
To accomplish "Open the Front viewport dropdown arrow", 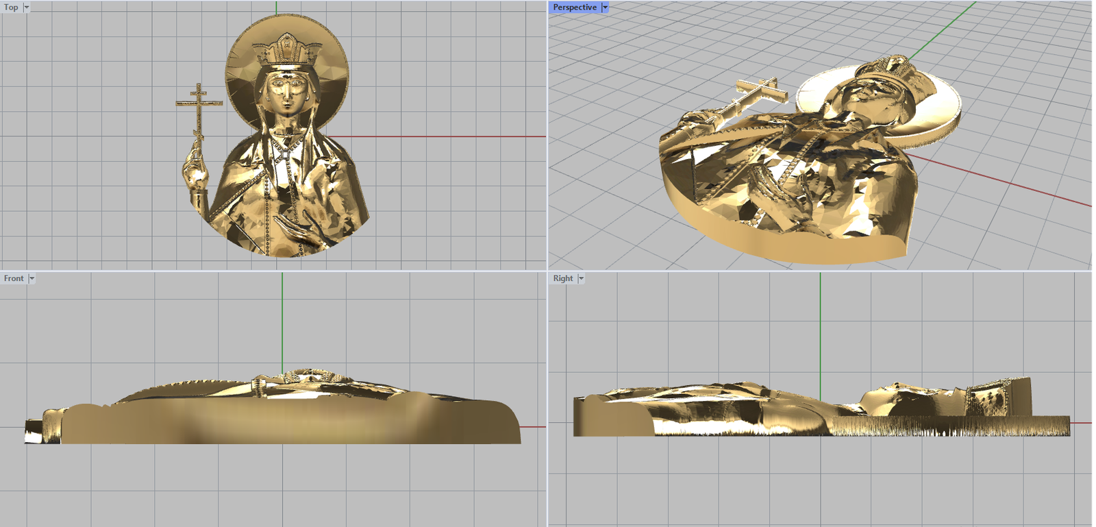I will tap(32, 278).
